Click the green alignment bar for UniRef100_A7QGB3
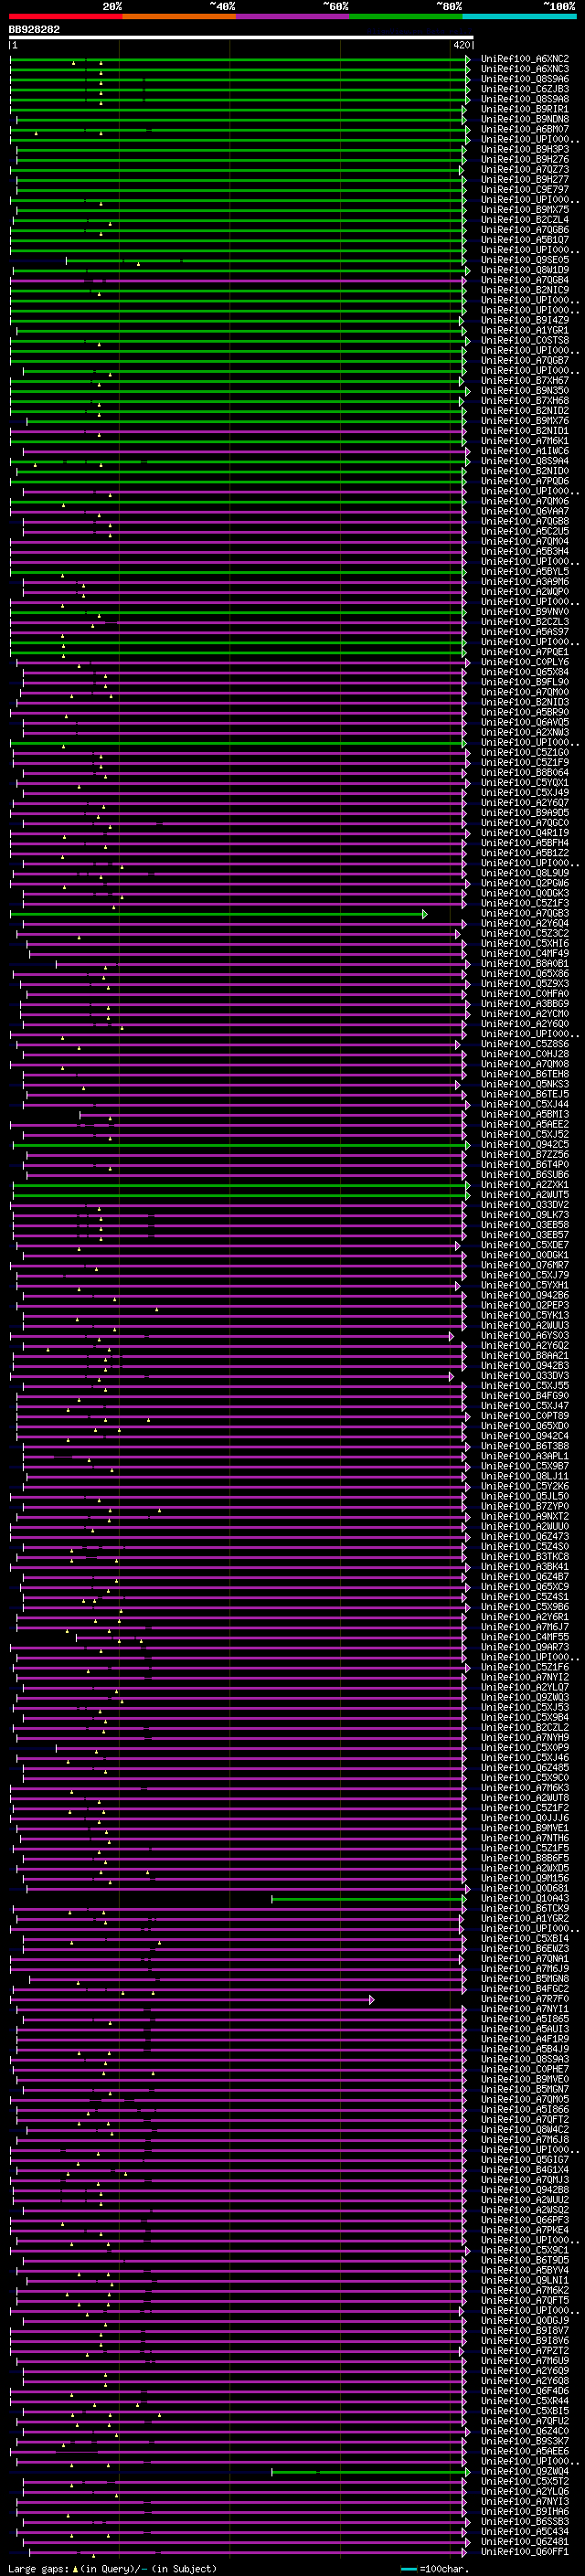Screen dimensions: 585x2576 (217, 914)
